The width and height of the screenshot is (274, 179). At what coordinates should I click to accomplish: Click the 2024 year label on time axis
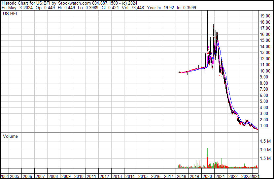click(255, 176)
